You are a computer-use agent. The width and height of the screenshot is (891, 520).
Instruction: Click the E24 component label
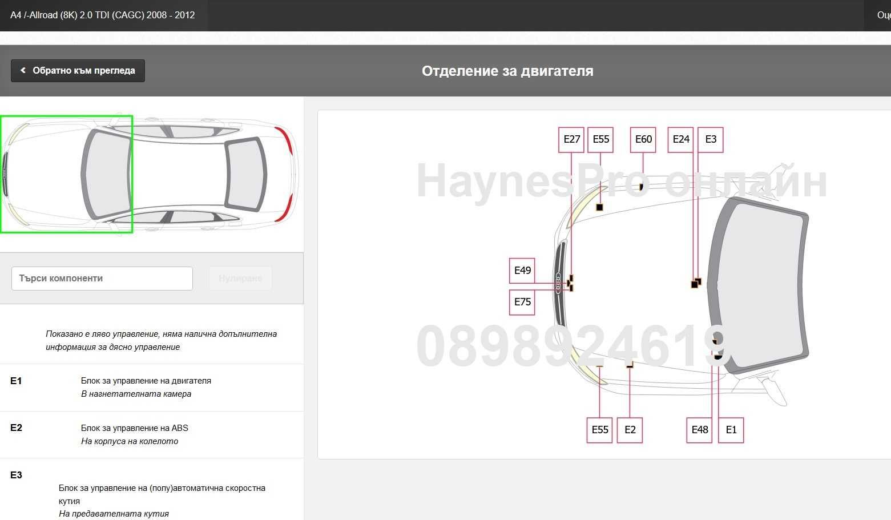click(x=681, y=139)
